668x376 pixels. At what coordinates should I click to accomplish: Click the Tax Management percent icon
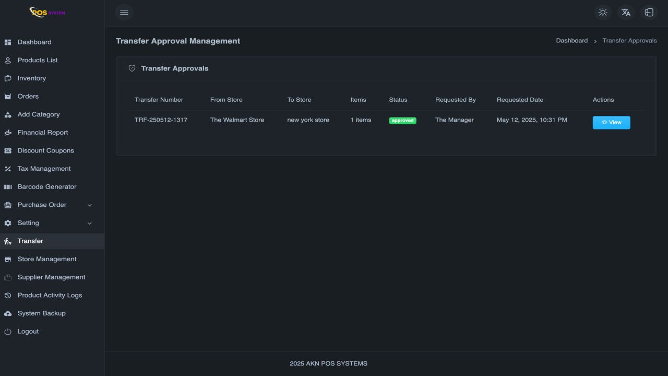[8, 169]
